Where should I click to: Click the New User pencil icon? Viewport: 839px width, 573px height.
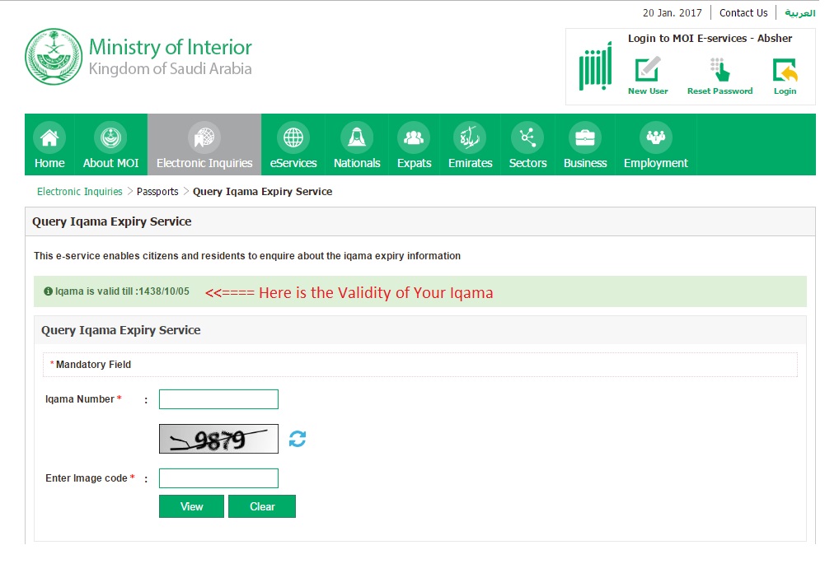pyautogui.click(x=648, y=69)
